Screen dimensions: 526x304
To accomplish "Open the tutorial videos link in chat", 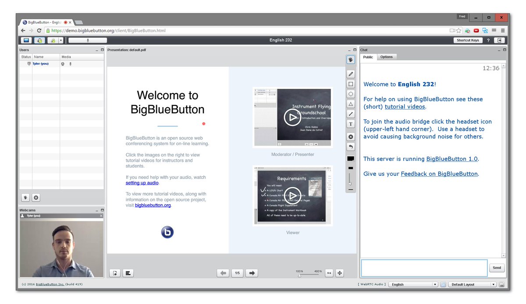I will 405,107.
